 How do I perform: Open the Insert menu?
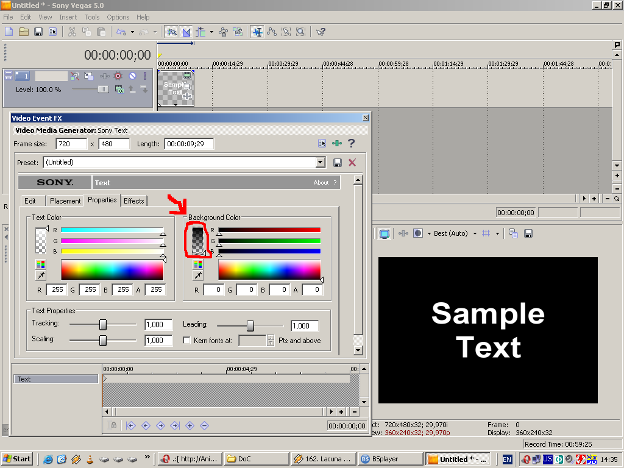68,17
